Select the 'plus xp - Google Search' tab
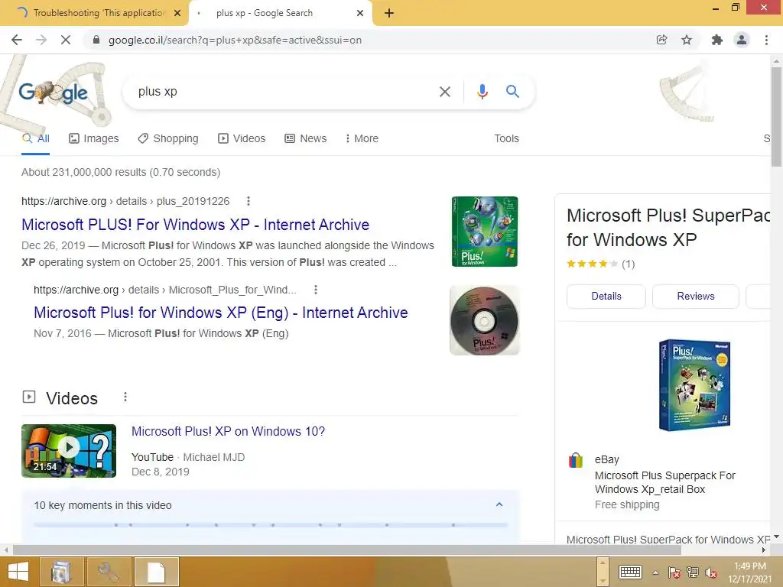Viewport: 783px width, 587px height. pyautogui.click(x=265, y=13)
